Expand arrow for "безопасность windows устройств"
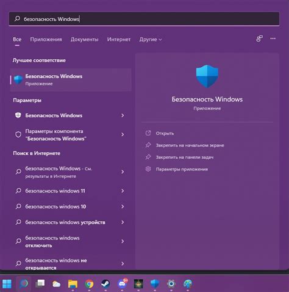The height and width of the screenshot is (292, 289). tap(123, 222)
